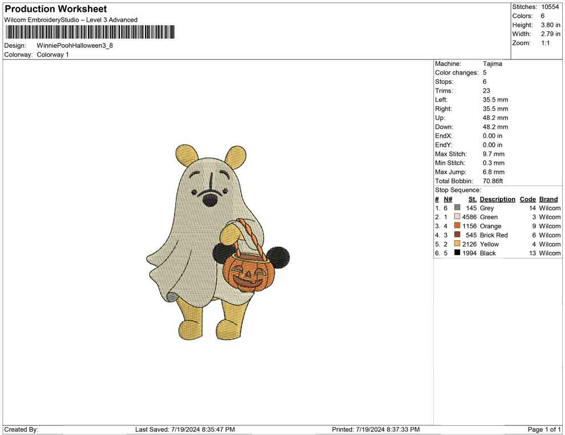Click the Min Stitch value '0.3 mm'
This screenshot has width=565, height=435.
coord(494,163)
